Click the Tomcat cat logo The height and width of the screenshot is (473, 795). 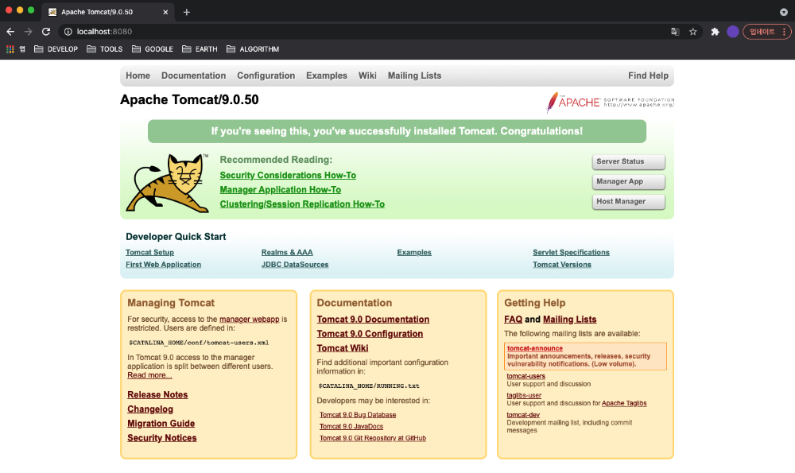coord(167,183)
